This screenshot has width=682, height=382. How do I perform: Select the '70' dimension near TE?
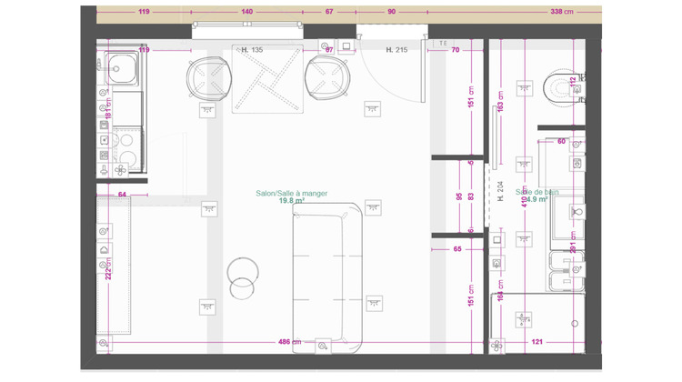click(x=456, y=50)
